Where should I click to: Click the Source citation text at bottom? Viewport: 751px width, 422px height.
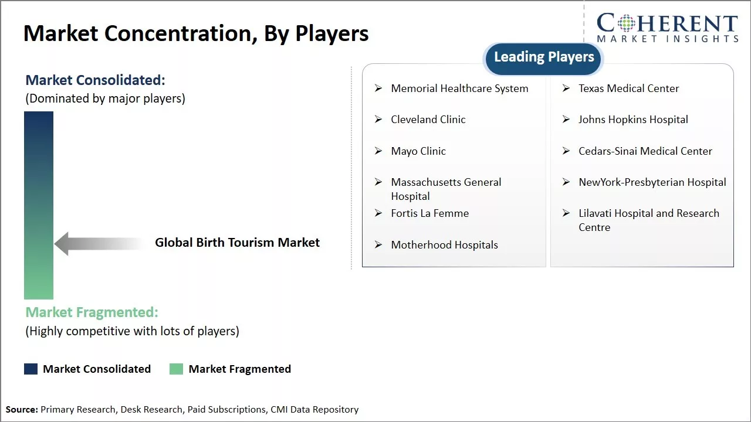click(182, 410)
